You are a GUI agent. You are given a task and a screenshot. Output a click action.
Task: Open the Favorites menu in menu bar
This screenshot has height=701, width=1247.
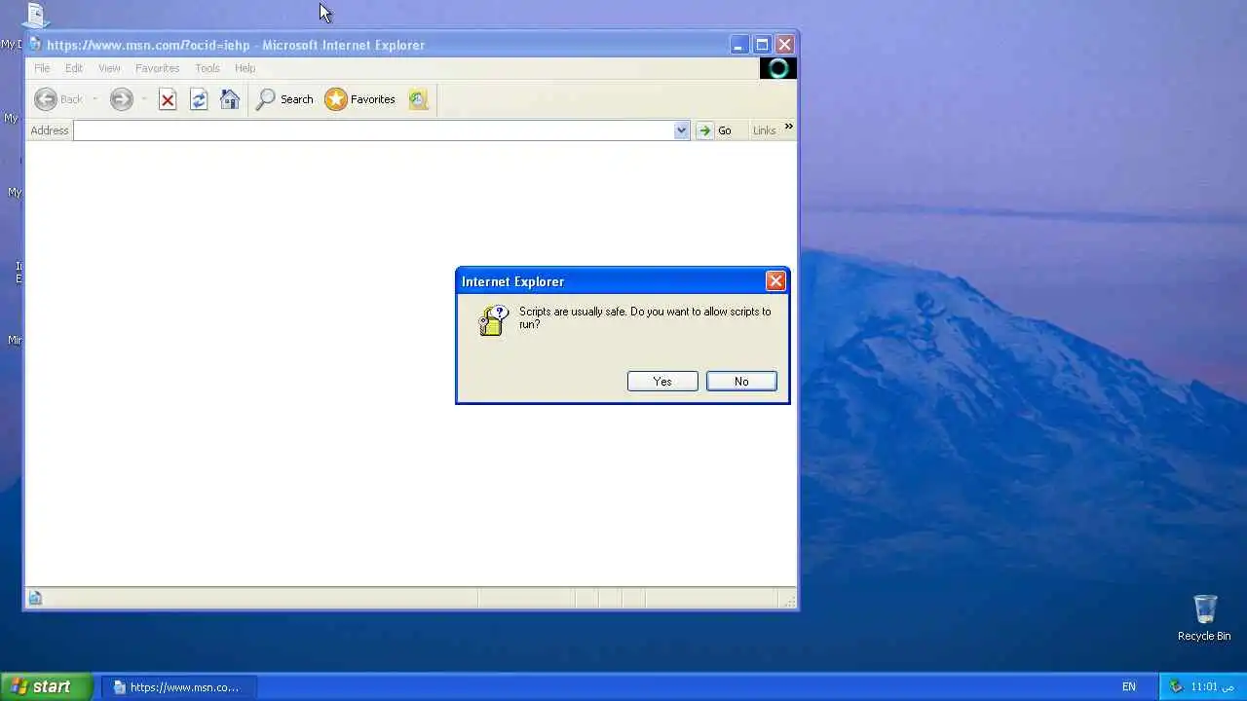pyautogui.click(x=157, y=68)
